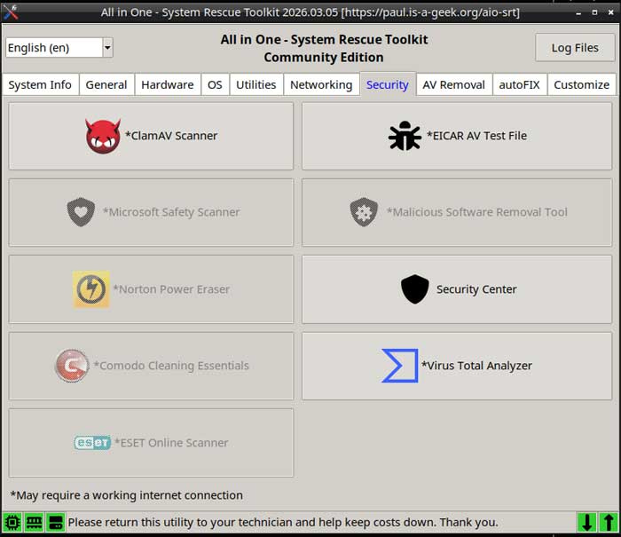This screenshot has width=621, height=537.
Task: Click the black Security Center shield icon
Action: pos(414,289)
